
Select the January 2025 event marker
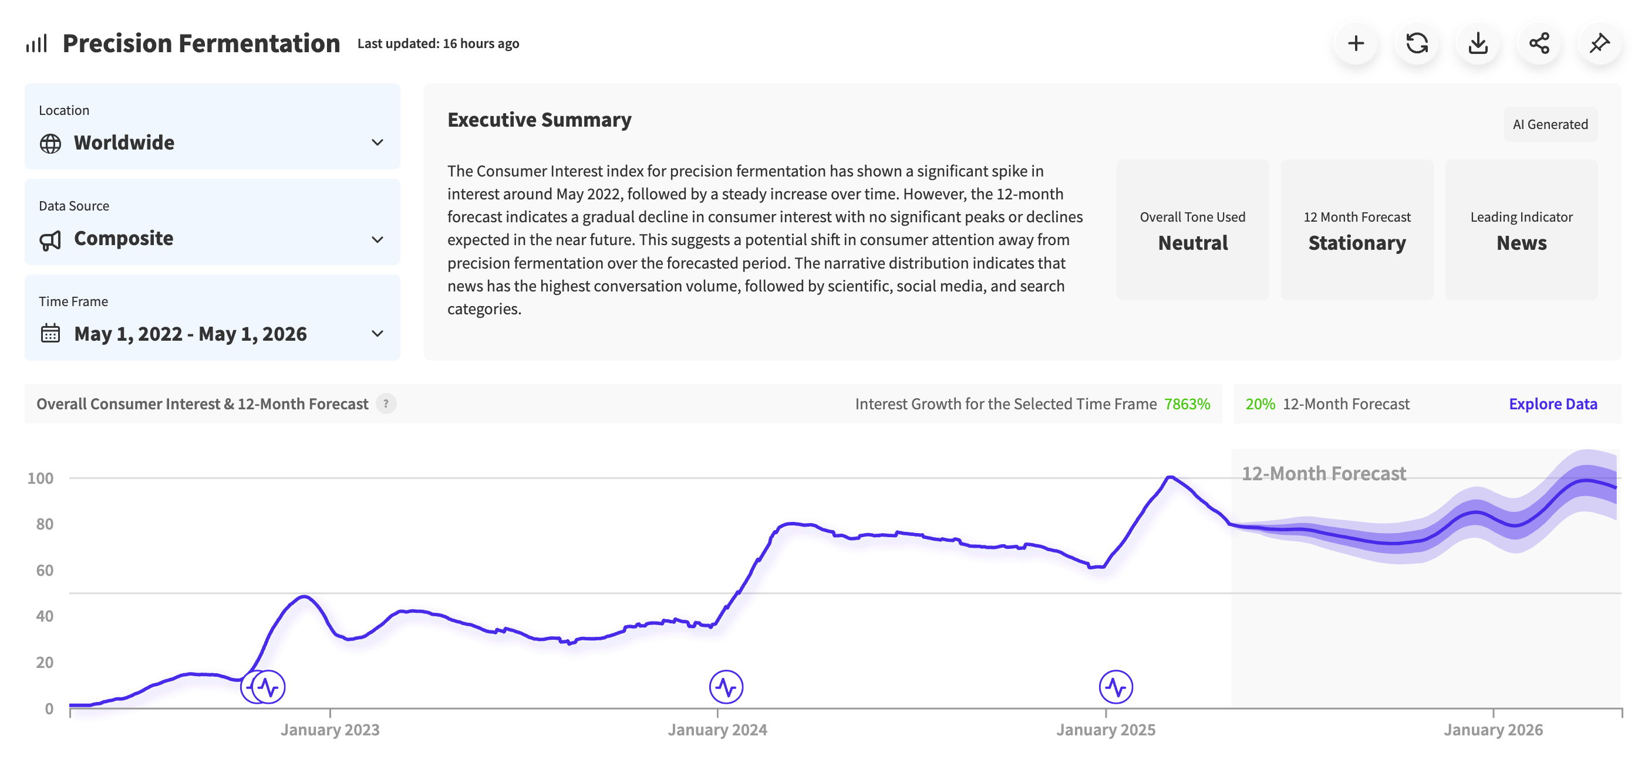1116,686
